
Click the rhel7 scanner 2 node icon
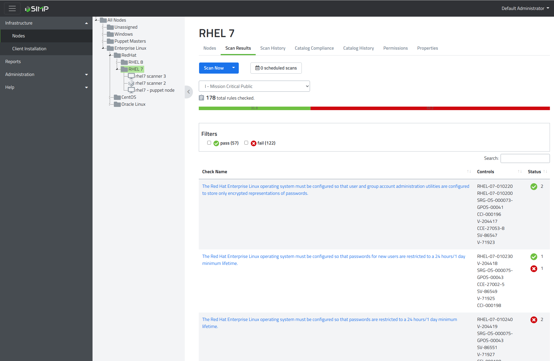[x=131, y=83]
